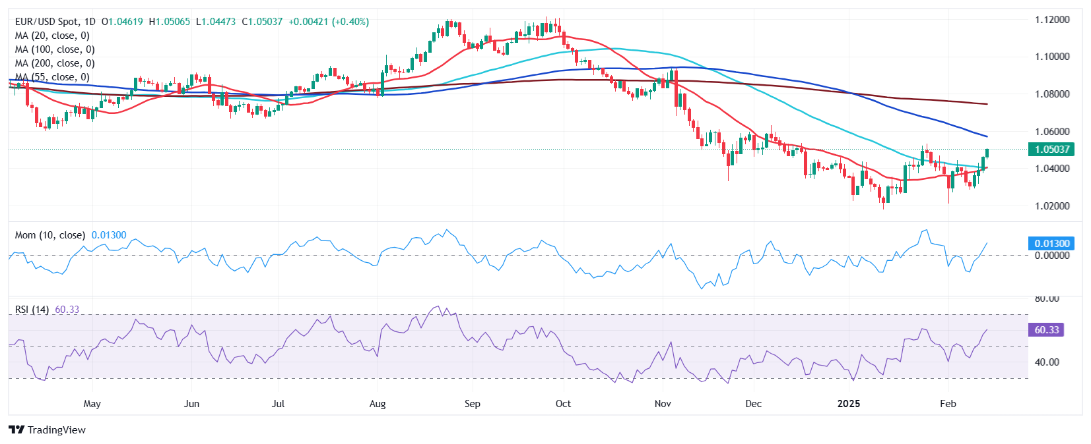Select the MA (55, close, 0) legend
Screen dimensions: 1091x444
(52, 77)
